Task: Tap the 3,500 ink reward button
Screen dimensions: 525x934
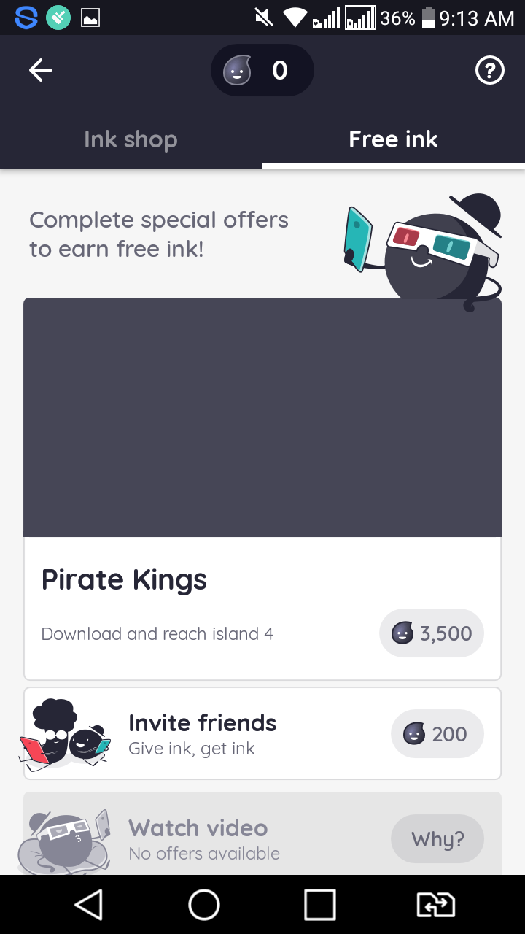Action: coord(432,633)
